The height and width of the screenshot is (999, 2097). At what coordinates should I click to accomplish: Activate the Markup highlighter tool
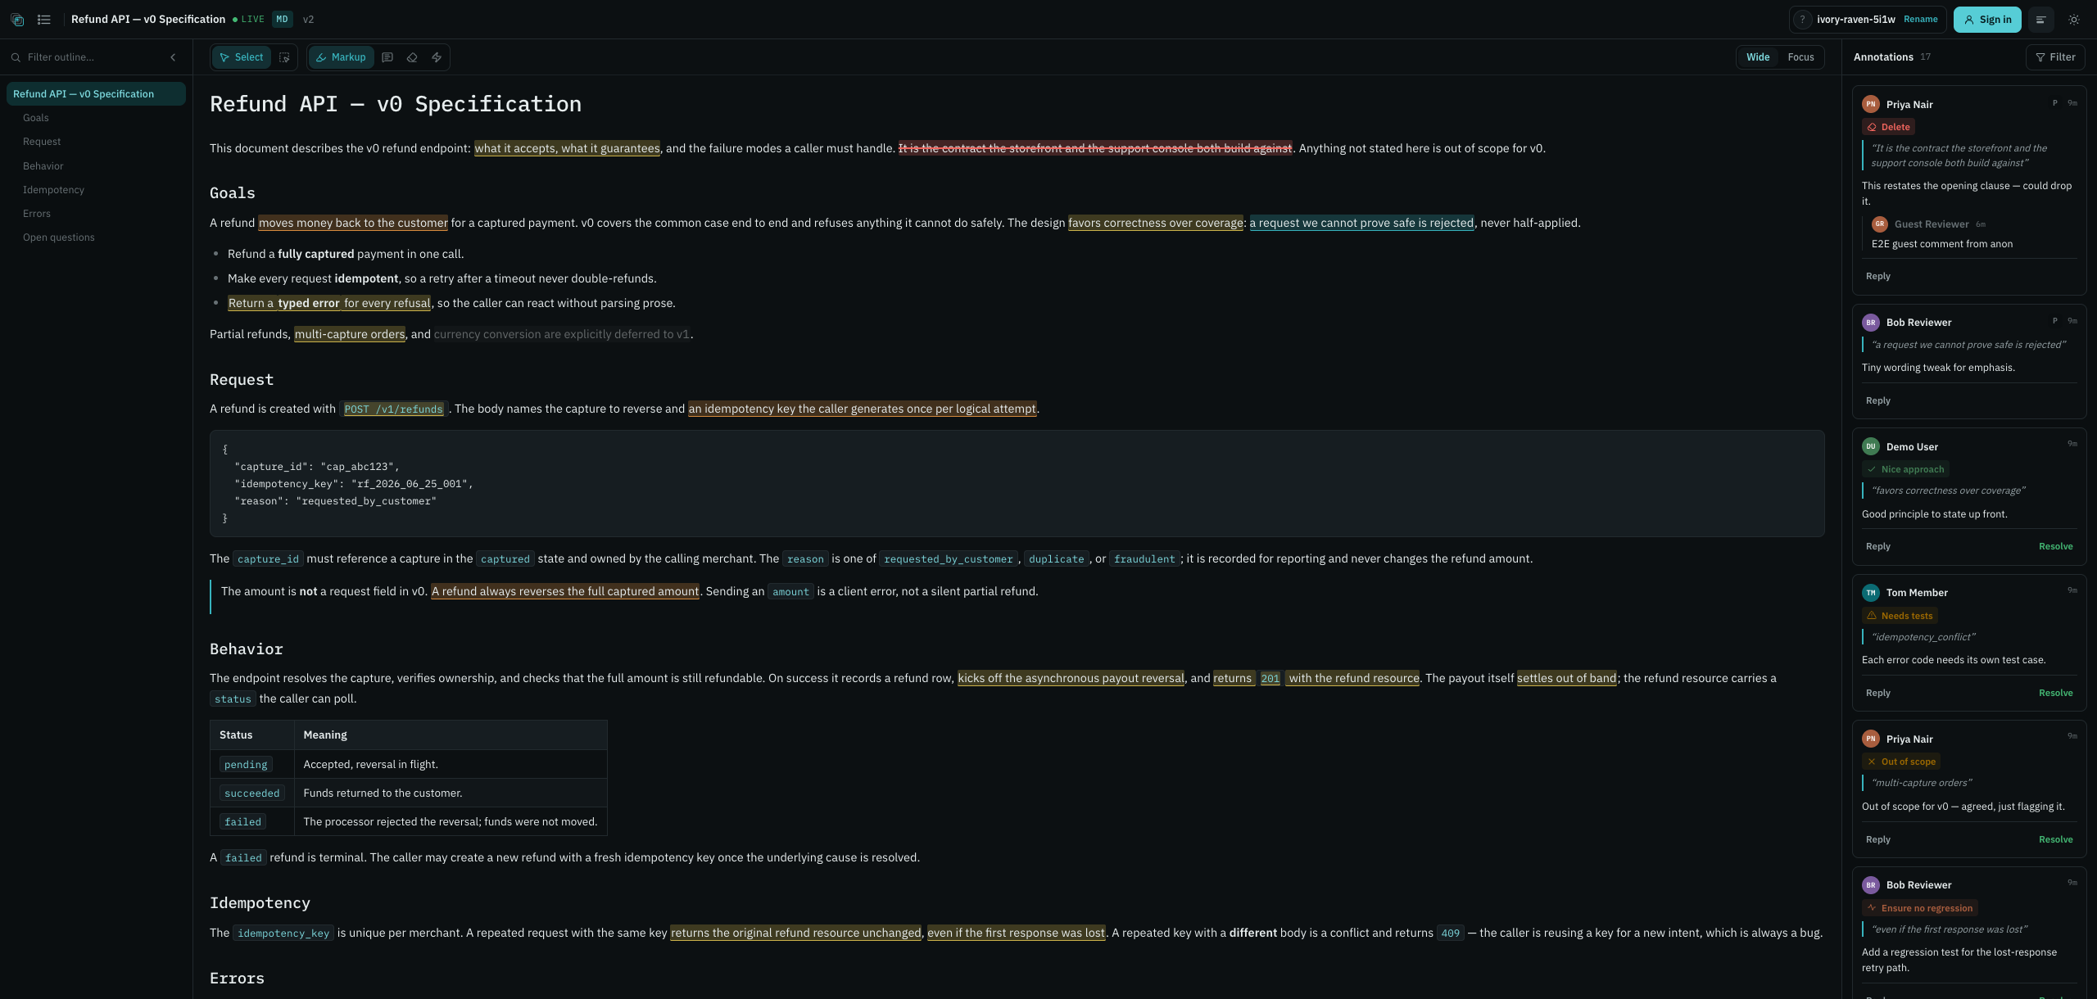(341, 57)
